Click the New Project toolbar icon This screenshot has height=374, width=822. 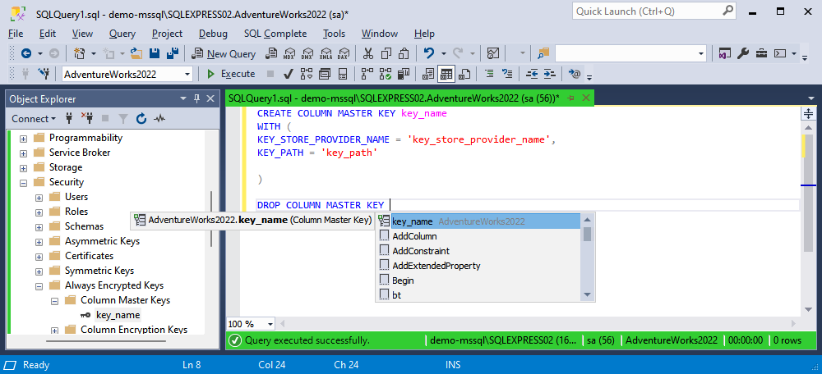(x=79, y=53)
